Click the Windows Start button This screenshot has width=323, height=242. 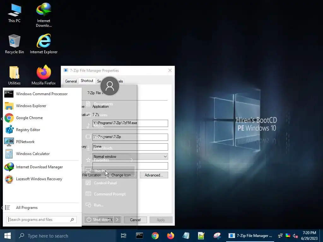tap(8, 236)
